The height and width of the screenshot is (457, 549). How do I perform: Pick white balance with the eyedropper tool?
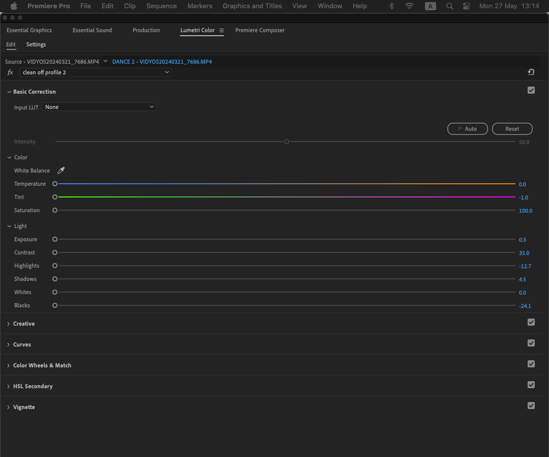61,170
